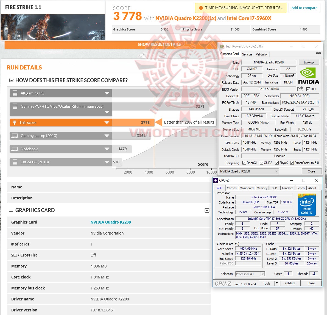
Task: Expand the Gaming laptop (2013) row arrow
Action: [x=107, y=136]
